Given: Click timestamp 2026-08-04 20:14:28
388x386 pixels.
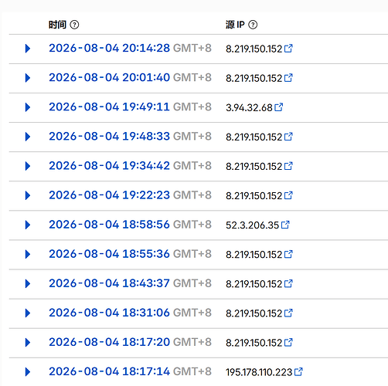Looking at the screenshot, I should pos(109,48).
